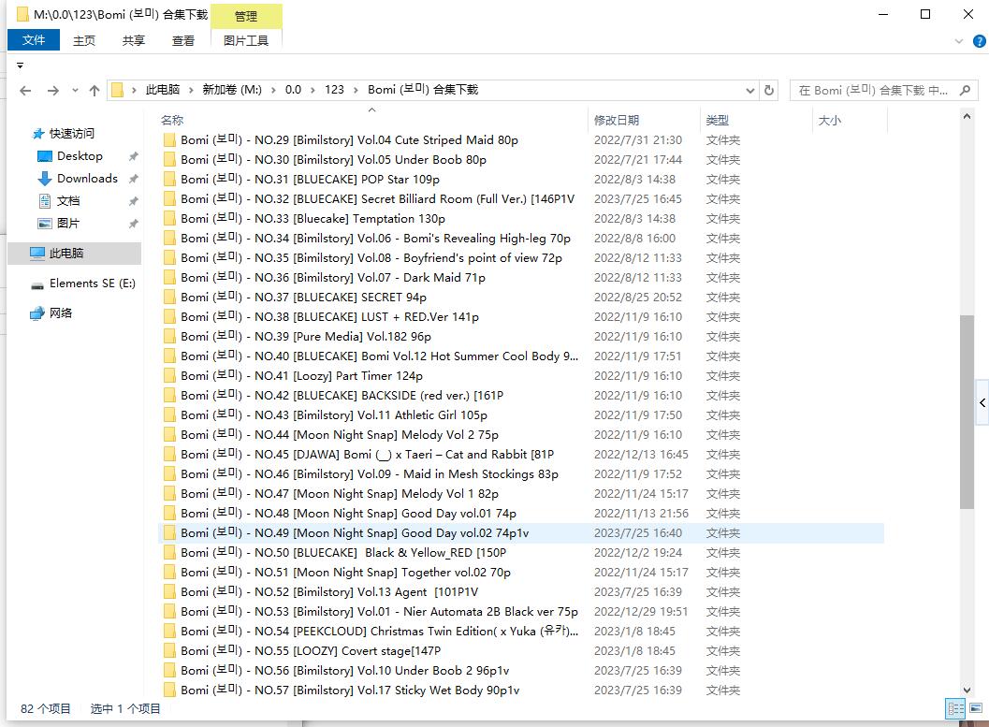The height and width of the screenshot is (727, 989).
Task: Open Downloads in the sidebar
Action: [87, 179]
